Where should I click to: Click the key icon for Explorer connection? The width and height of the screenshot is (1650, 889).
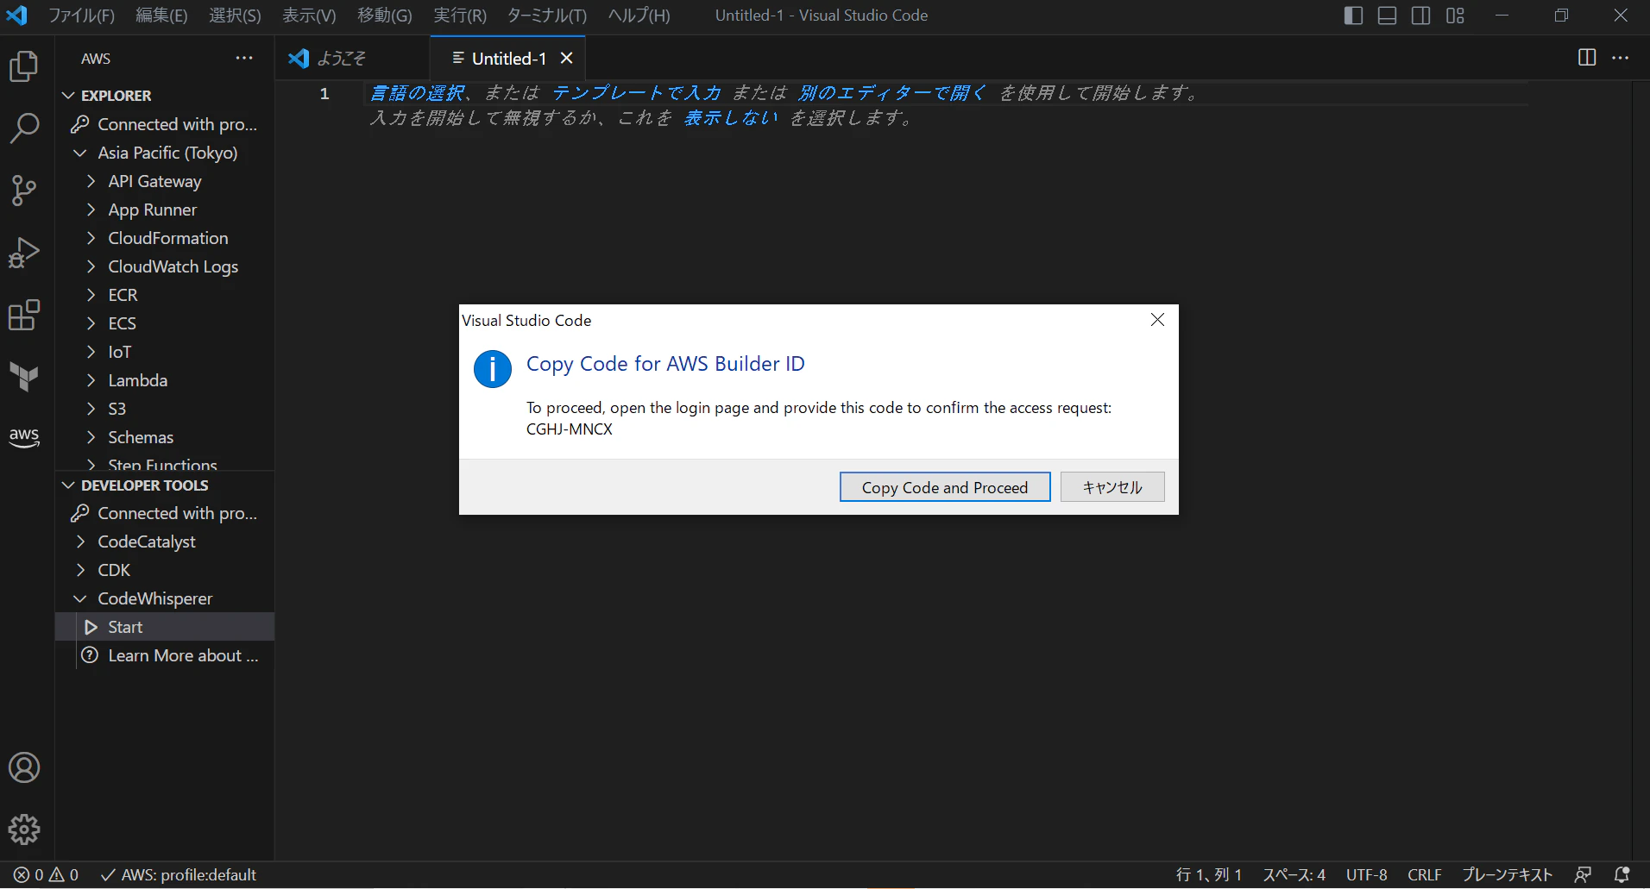coord(80,124)
